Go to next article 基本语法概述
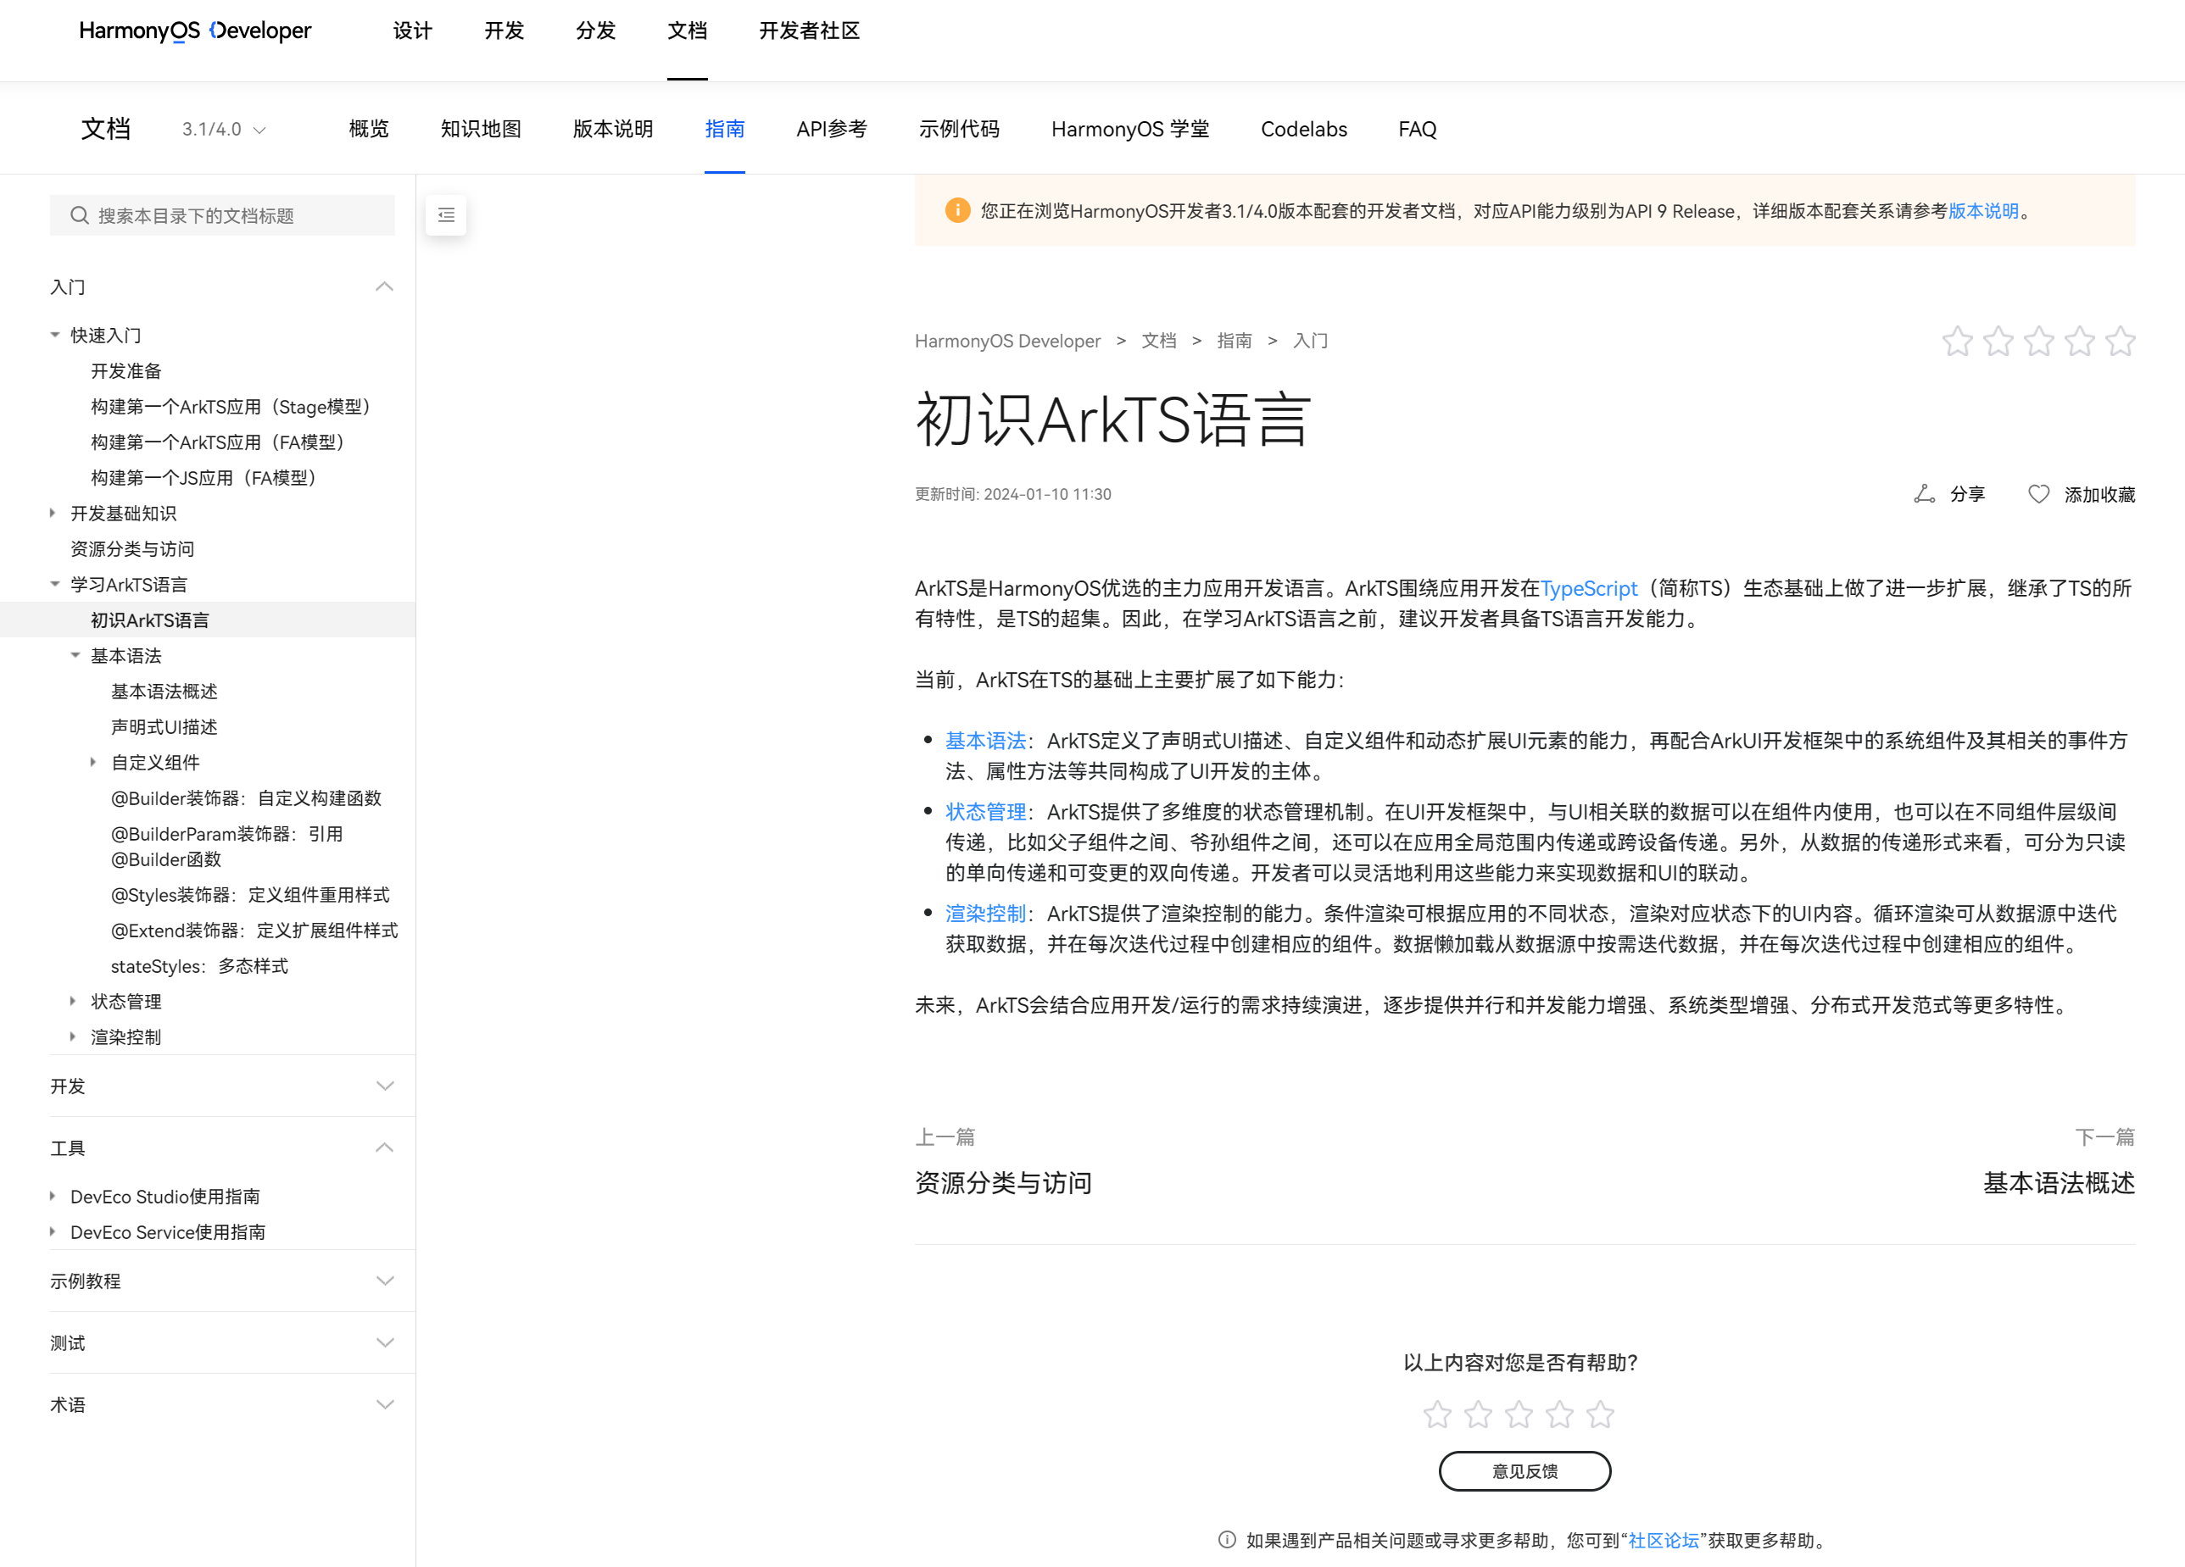2185x1567 pixels. [2058, 1183]
